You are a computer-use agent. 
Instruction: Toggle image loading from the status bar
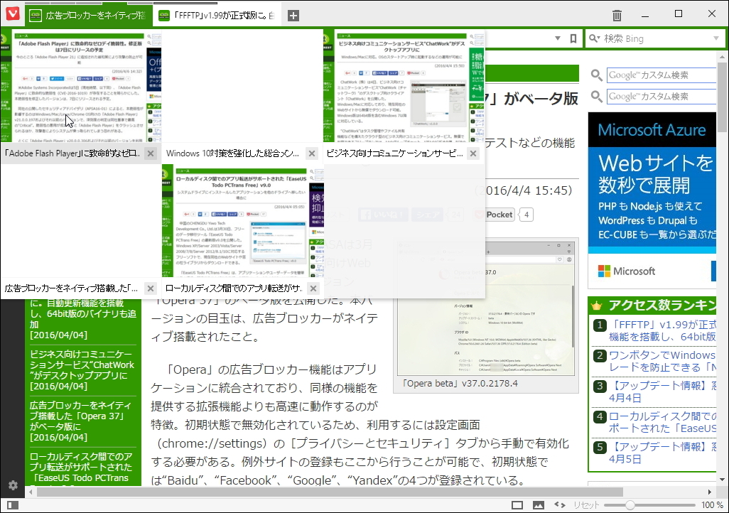point(537,504)
